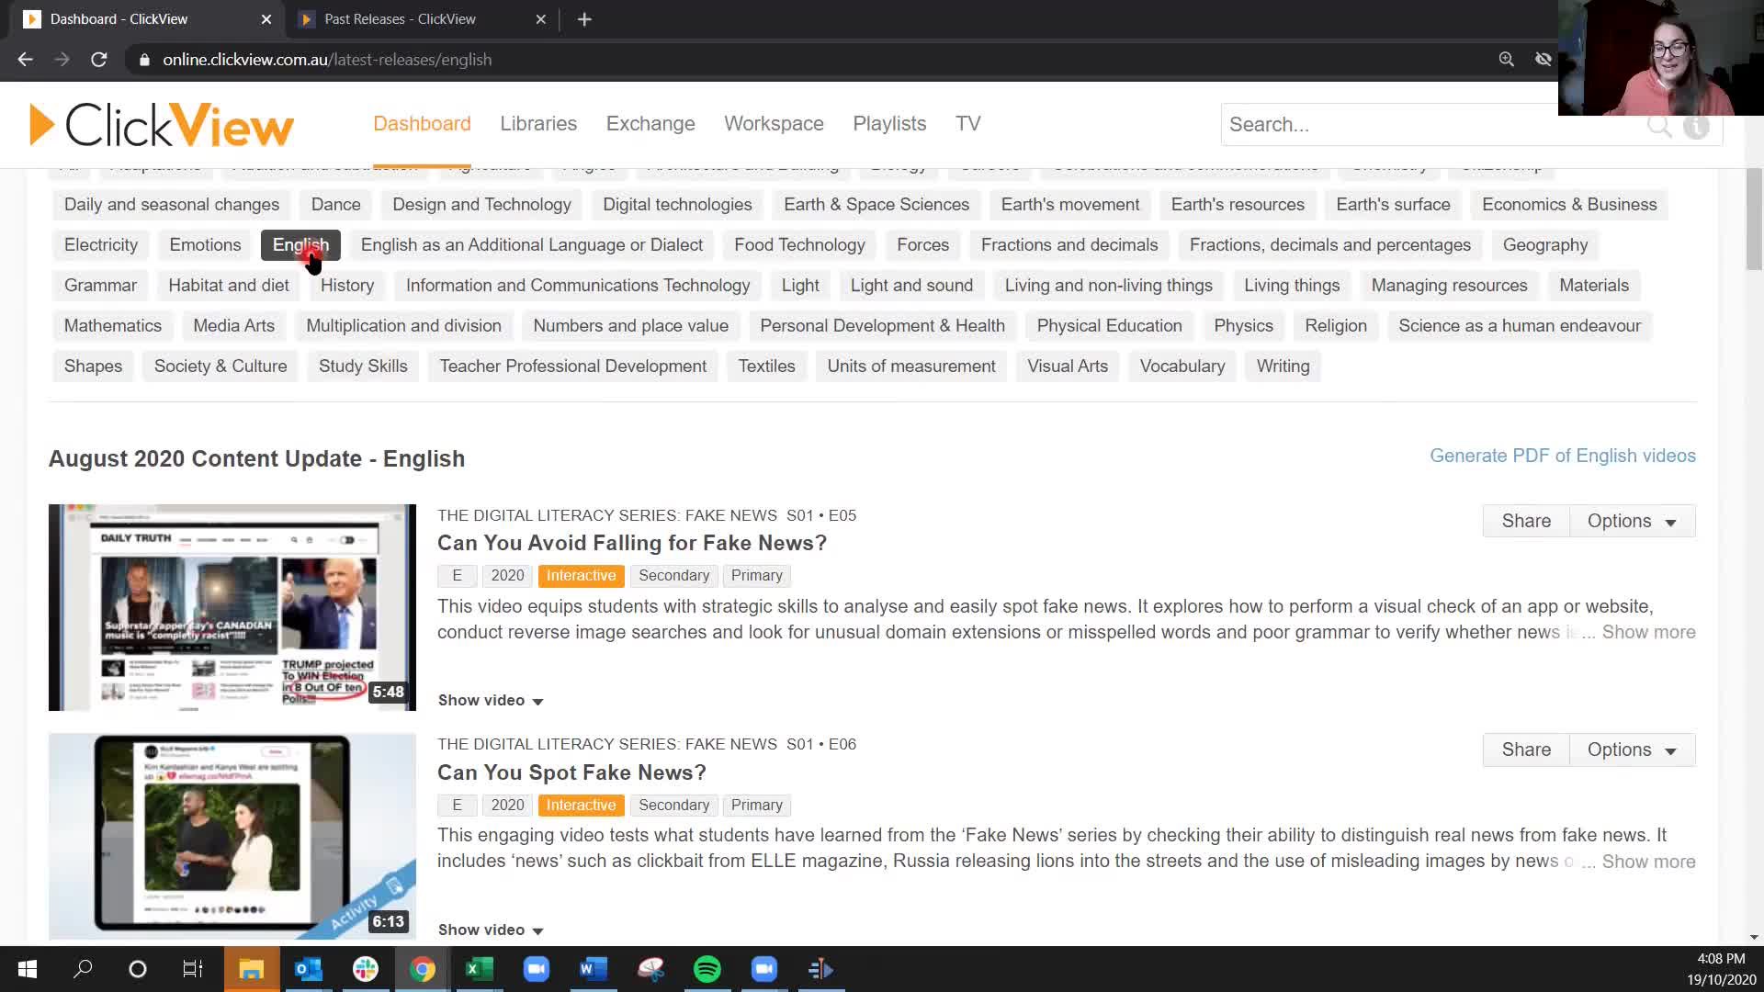This screenshot has height=992, width=1764.
Task: Open Outlook from the taskbar
Action: coord(309,969)
